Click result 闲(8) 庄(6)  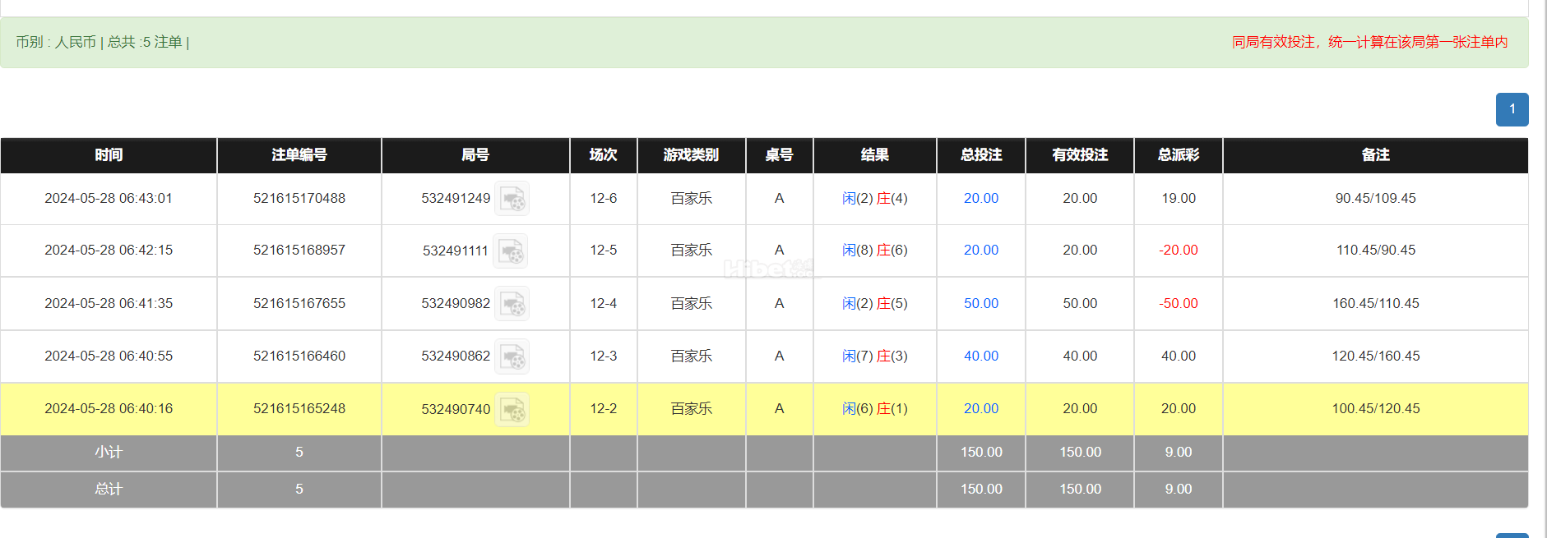(x=875, y=251)
